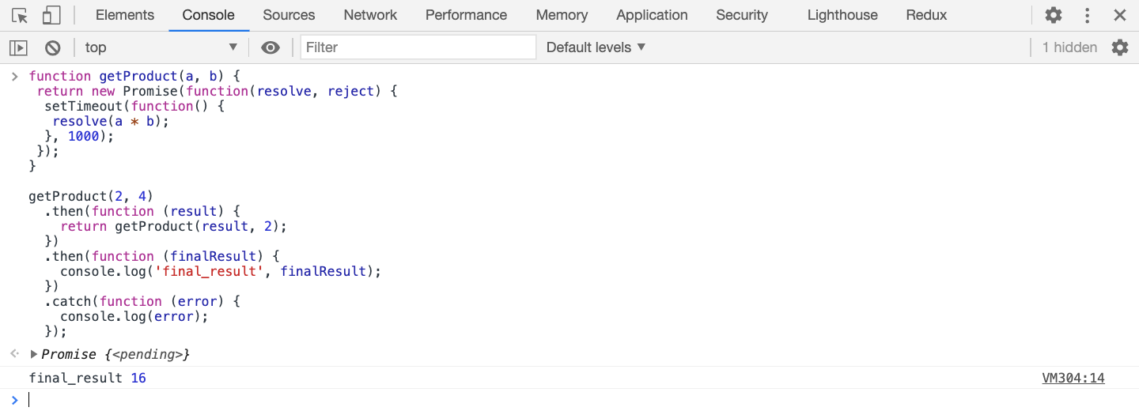This screenshot has height=411, width=1139.
Task: Click the 1 hidden messages label
Action: click(1069, 47)
